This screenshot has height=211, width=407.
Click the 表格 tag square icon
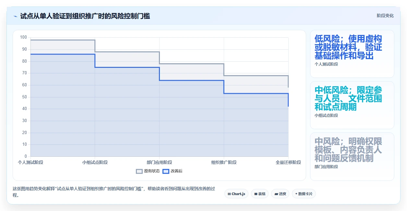point(256,194)
